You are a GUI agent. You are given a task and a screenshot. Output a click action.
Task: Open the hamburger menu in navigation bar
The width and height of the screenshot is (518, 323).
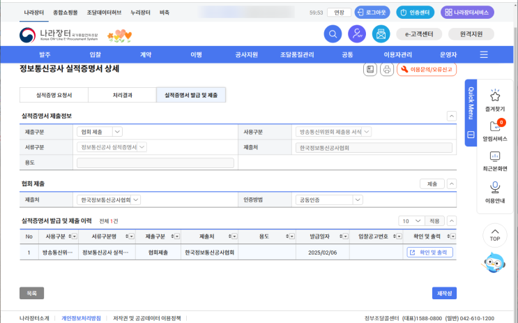coord(483,54)
